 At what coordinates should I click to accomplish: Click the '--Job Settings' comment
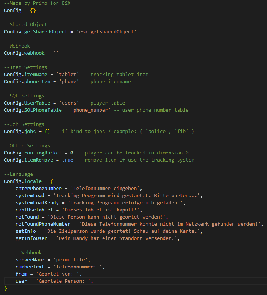[24, 124]
